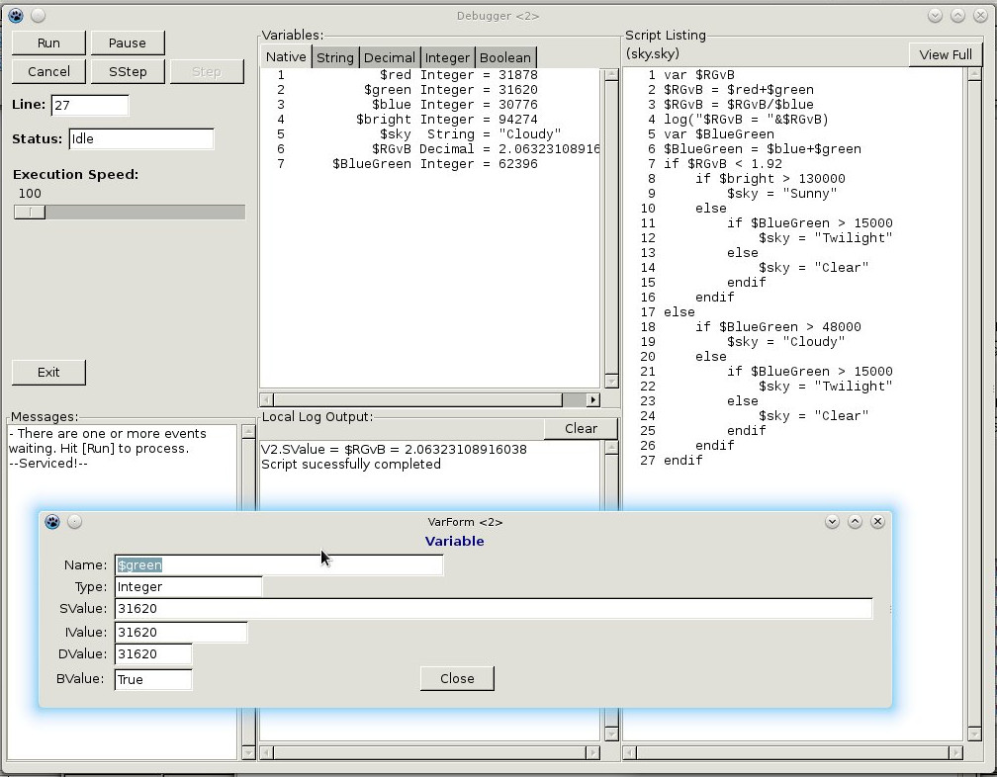Click the sticky dot icon in Debugger titlebar
The width and height of the screenshot is (997, 777).
coord(38,15)
